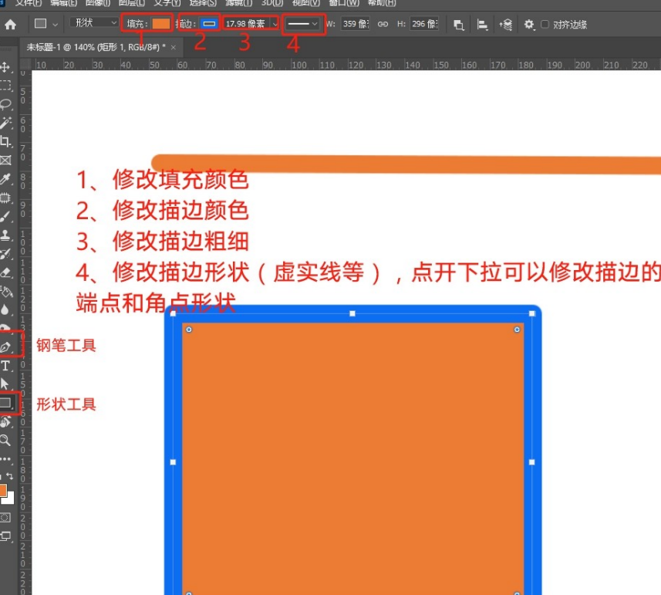The height and width of the screenshot is (595, 661).
Task: Click the rectangle's left-middle transform handle
Action: pos(173,462)
